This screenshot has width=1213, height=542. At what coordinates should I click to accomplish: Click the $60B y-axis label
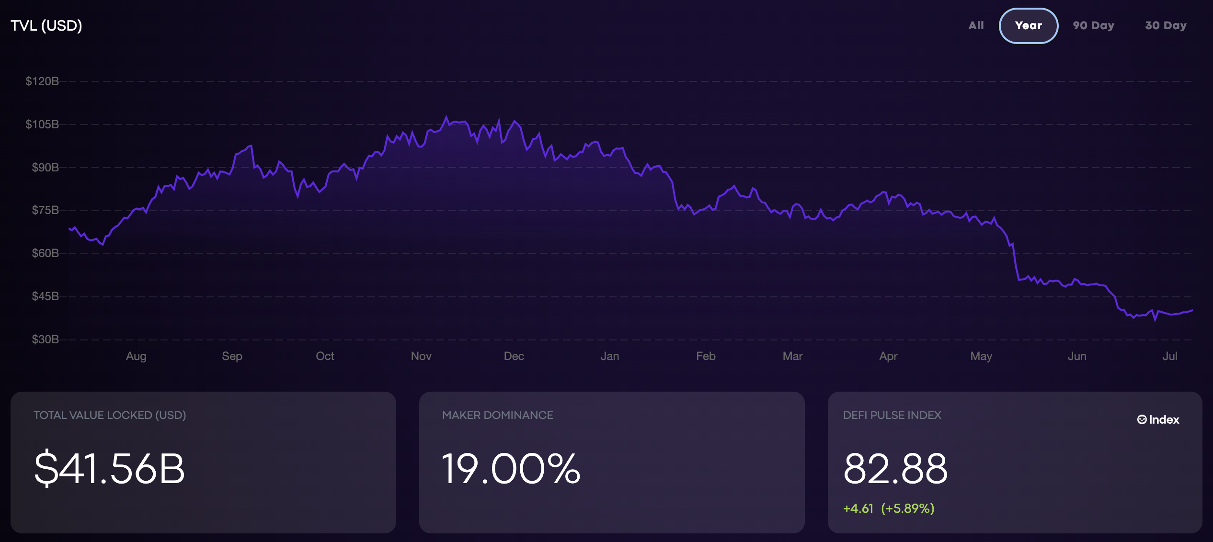[x=45, y=253]
